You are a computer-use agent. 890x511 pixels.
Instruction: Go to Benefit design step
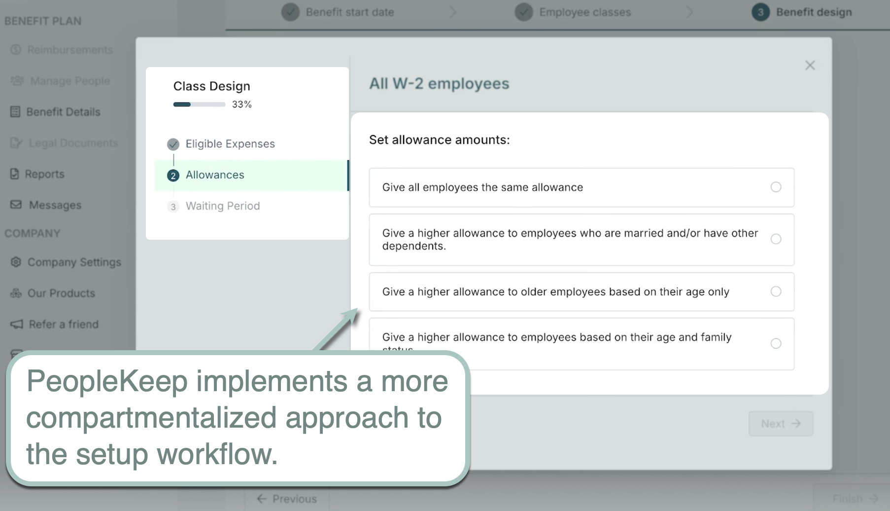tap(814, 12)
